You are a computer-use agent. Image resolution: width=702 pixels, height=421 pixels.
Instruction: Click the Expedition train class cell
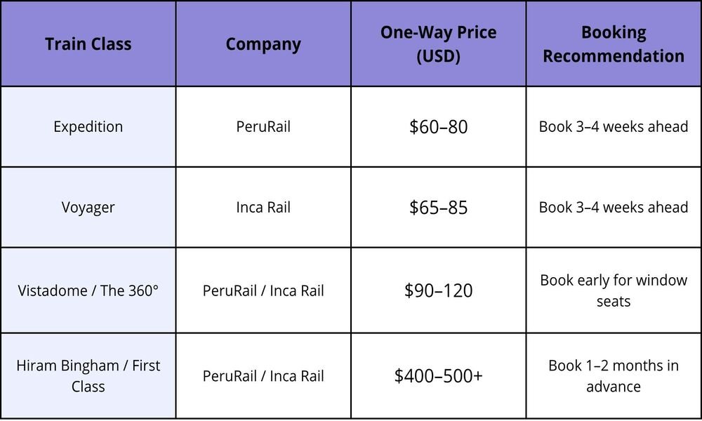88,127
